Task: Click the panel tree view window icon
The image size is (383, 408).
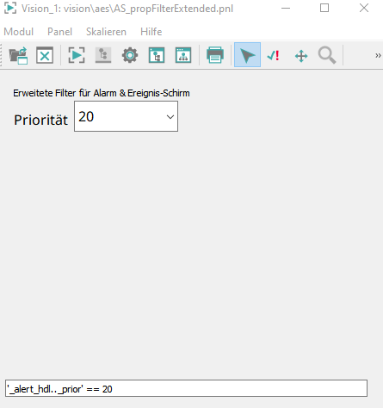Action: tap(157, 55)
